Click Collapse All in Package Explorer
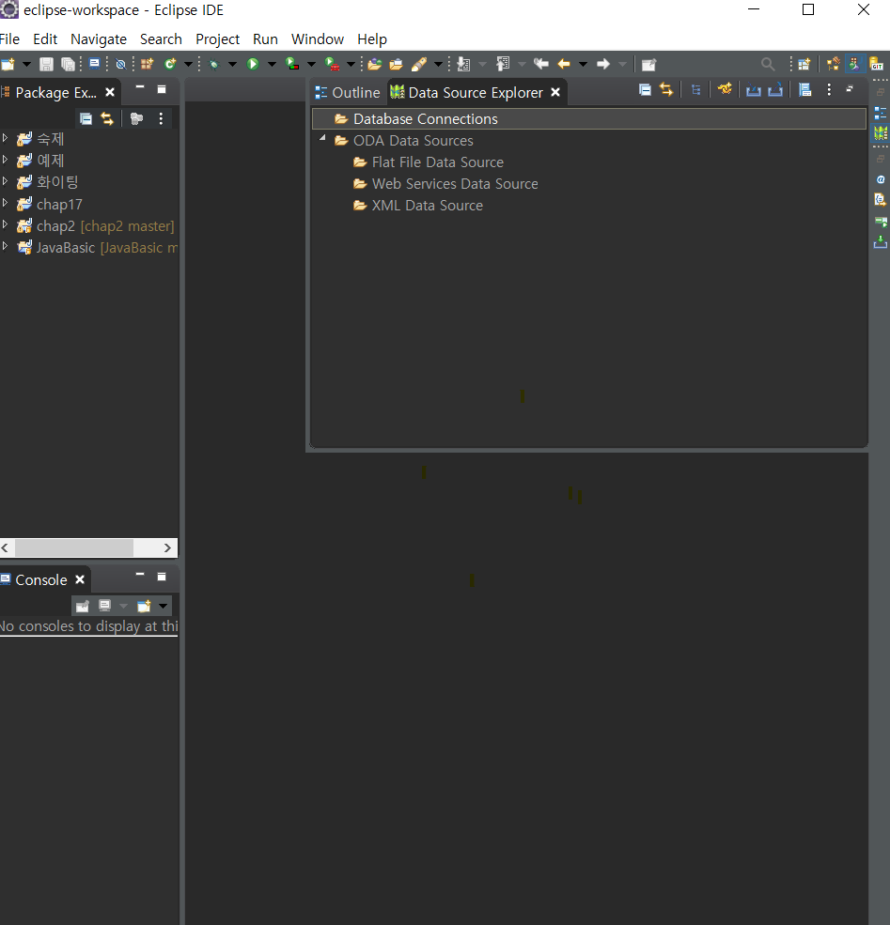The width and height of the screenshot is (890, 925). pos(86,118)
